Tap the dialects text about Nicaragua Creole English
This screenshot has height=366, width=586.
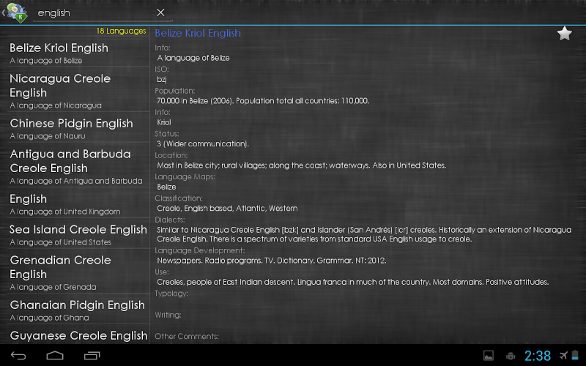364,234
